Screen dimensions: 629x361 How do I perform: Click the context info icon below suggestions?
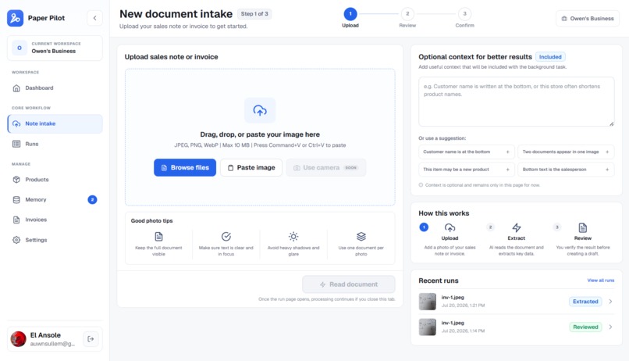point(421,185)
